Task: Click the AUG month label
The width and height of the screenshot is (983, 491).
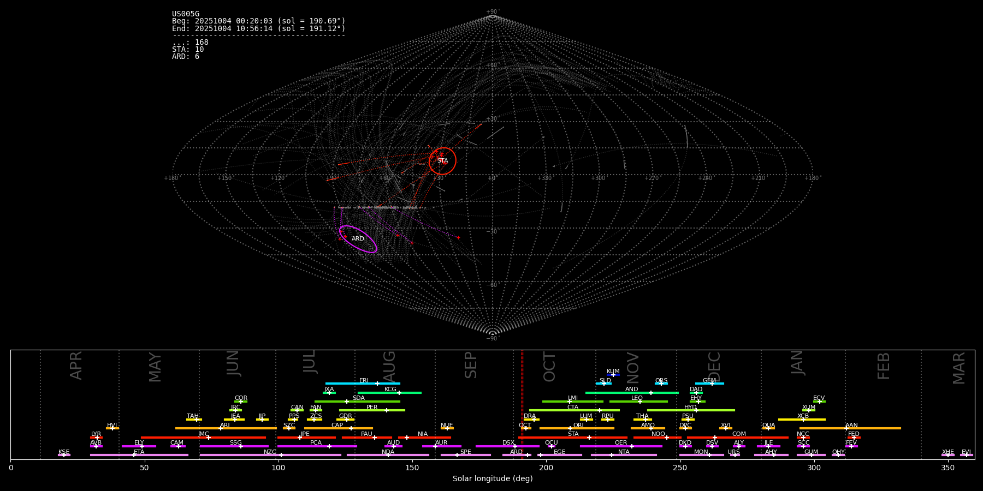Action: (x=389, y=366)
